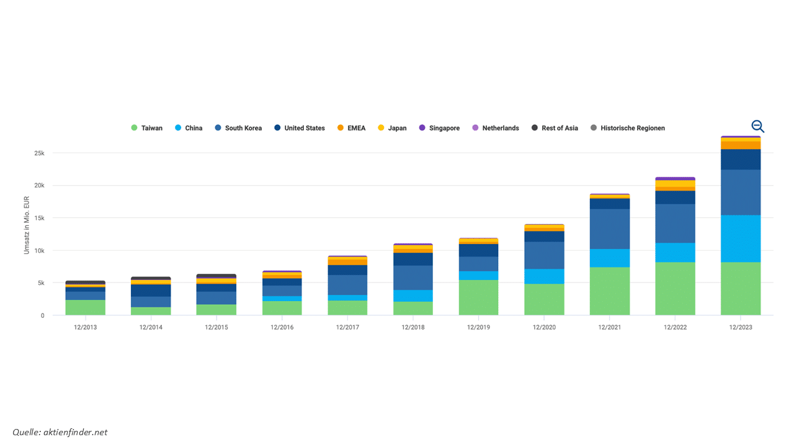Click the 12/2018 axis label
Image resolution: width=794 pixels, height=447 pixels.
click(x=413, y=327)
